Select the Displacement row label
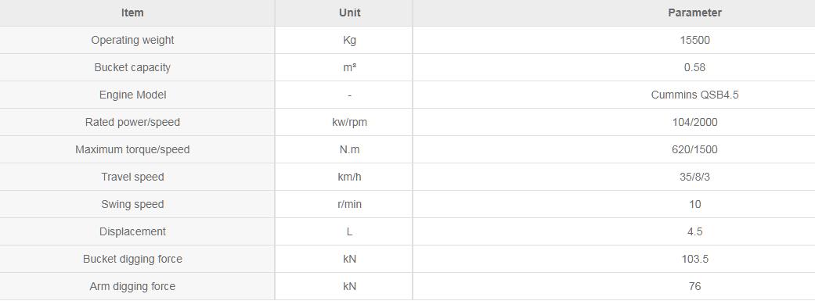Screen dimensions: 815x301 coord(132,231)
